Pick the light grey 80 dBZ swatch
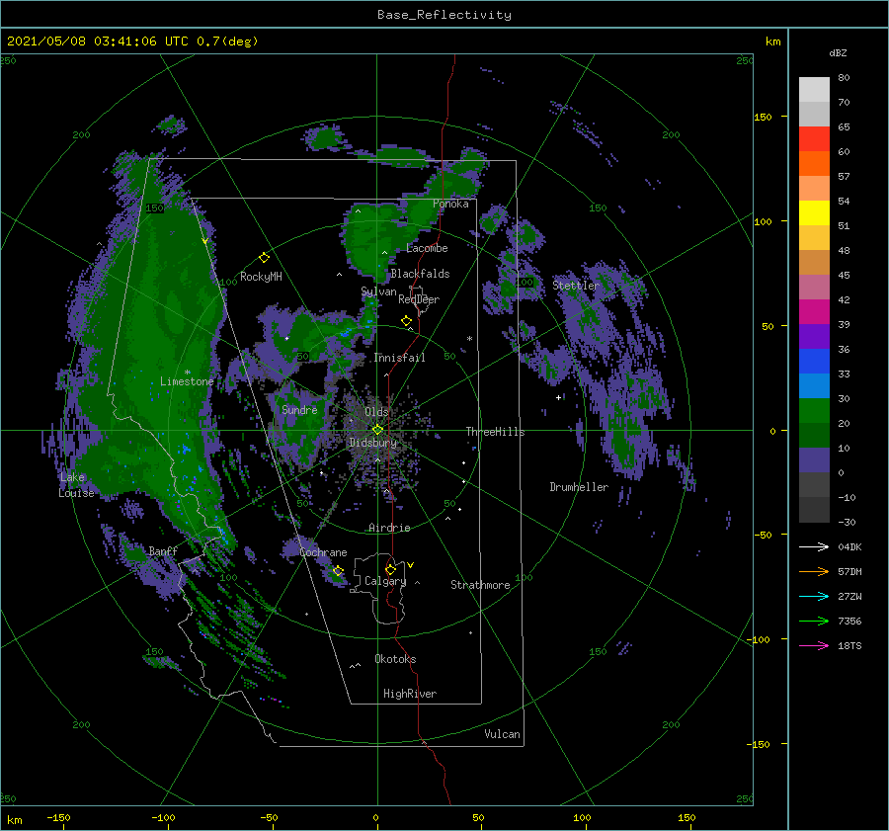Screen dimensions: 889x831 click(814, 90)
